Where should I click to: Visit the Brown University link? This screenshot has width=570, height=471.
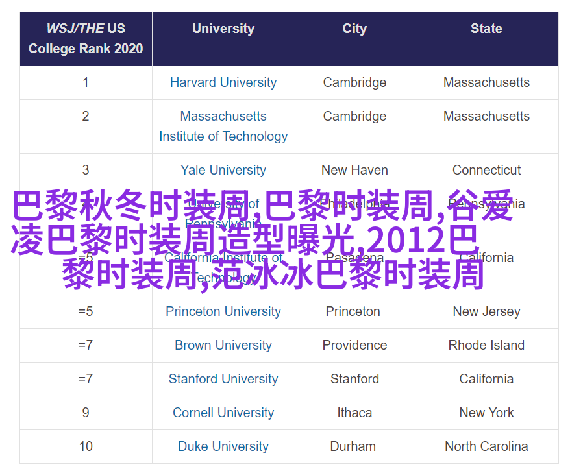(223, 345)
